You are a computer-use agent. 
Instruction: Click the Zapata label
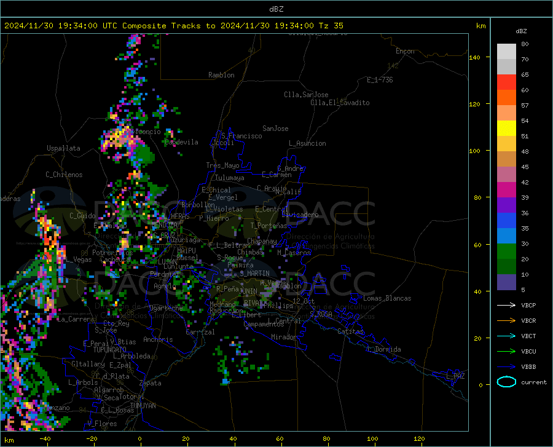click(x=151, y=383)
